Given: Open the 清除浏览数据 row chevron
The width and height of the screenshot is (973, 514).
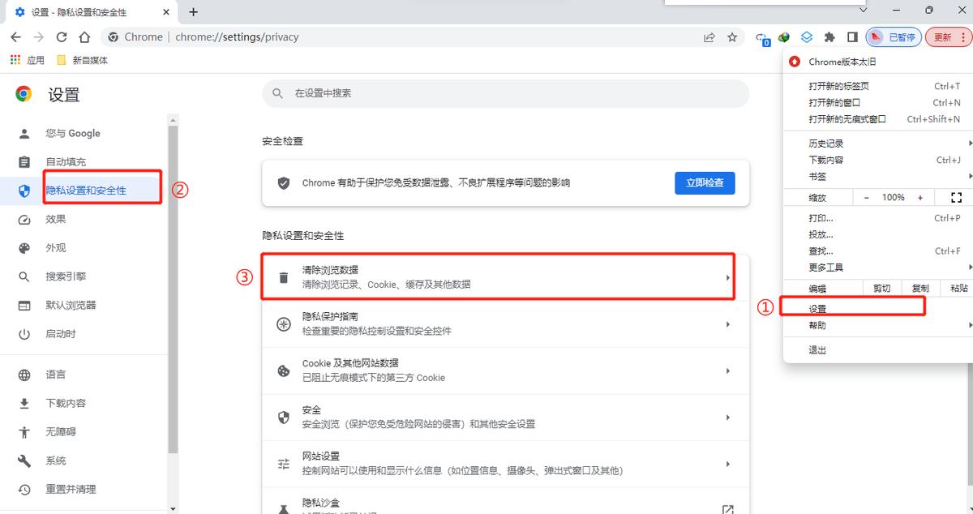Looking at the screenshot, I should 727,278.
